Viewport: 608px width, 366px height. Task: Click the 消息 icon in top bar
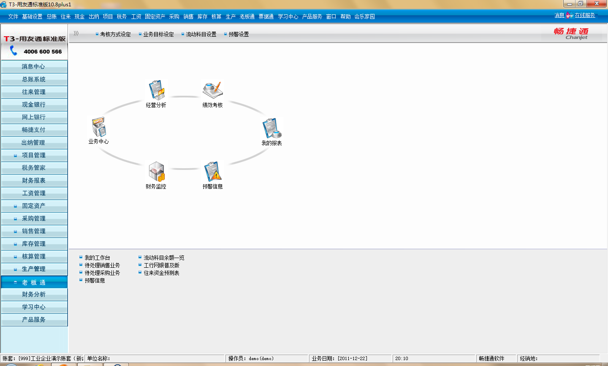[570, 16]
